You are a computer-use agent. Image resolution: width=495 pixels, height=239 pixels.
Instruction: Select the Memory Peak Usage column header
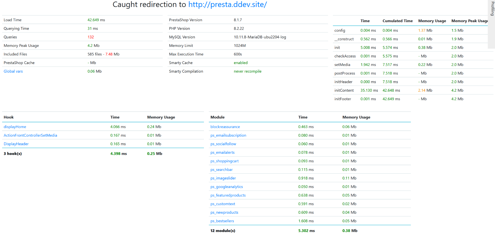coord(469,21)
